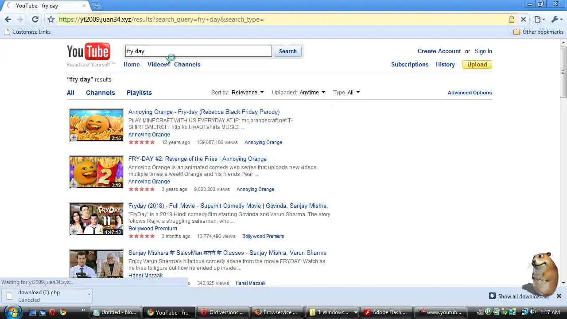Switch to the Playlists results tab
The image size is (567, 319).
pos(139,93)
